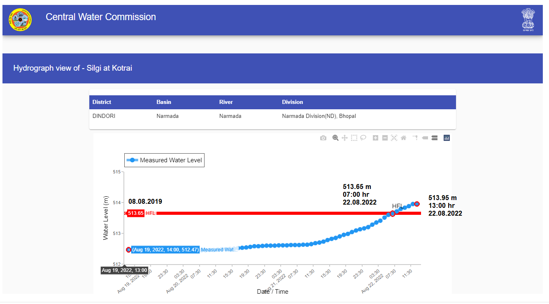
Task: Toggle spike lines on the chart
Action: [x=415, y=138]
